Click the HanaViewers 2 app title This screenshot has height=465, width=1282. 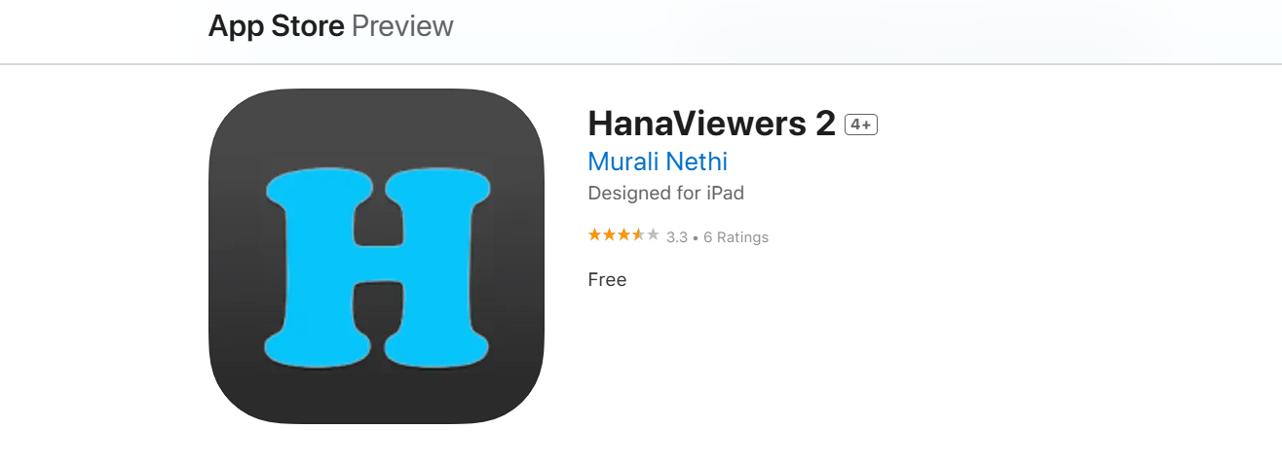pos(712,124)
